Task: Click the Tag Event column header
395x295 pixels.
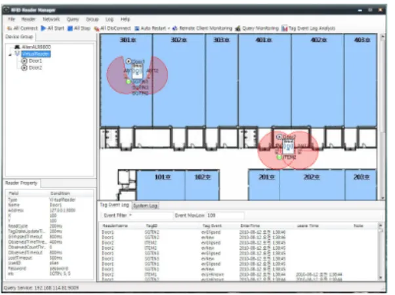Action: 212,226
